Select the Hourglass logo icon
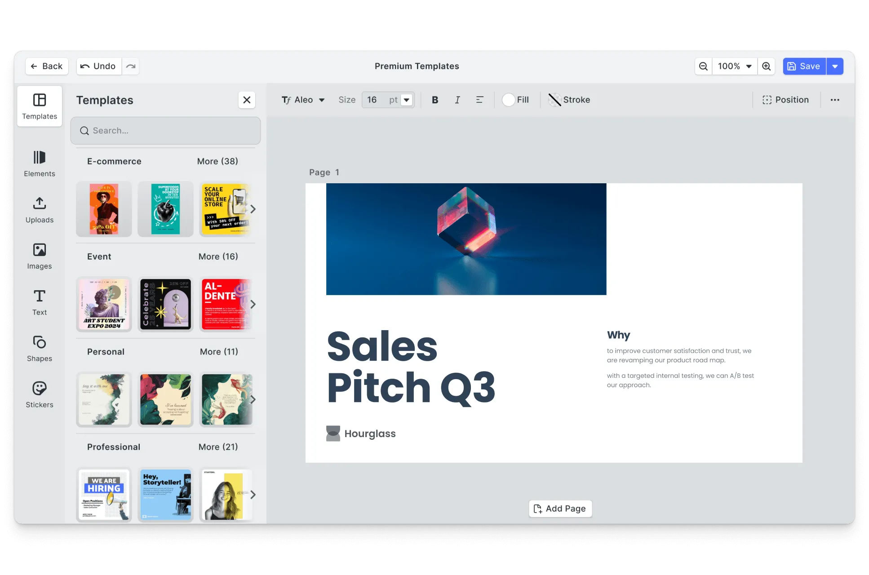 pyautogui.click(x=333, y=433)
